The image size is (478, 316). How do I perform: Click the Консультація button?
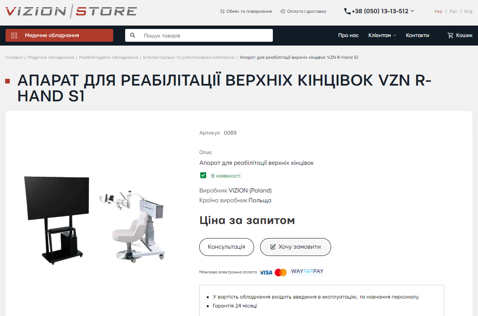226,247
